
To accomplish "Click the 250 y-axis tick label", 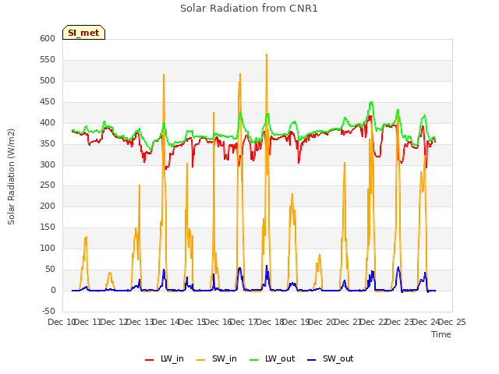I will coord(48,185).
